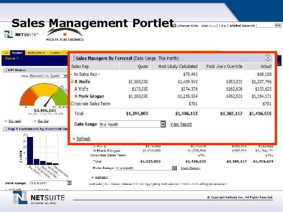283x212 pixels.
Task: Click View Report link in highlighted portlet
Action: (181, 124)
